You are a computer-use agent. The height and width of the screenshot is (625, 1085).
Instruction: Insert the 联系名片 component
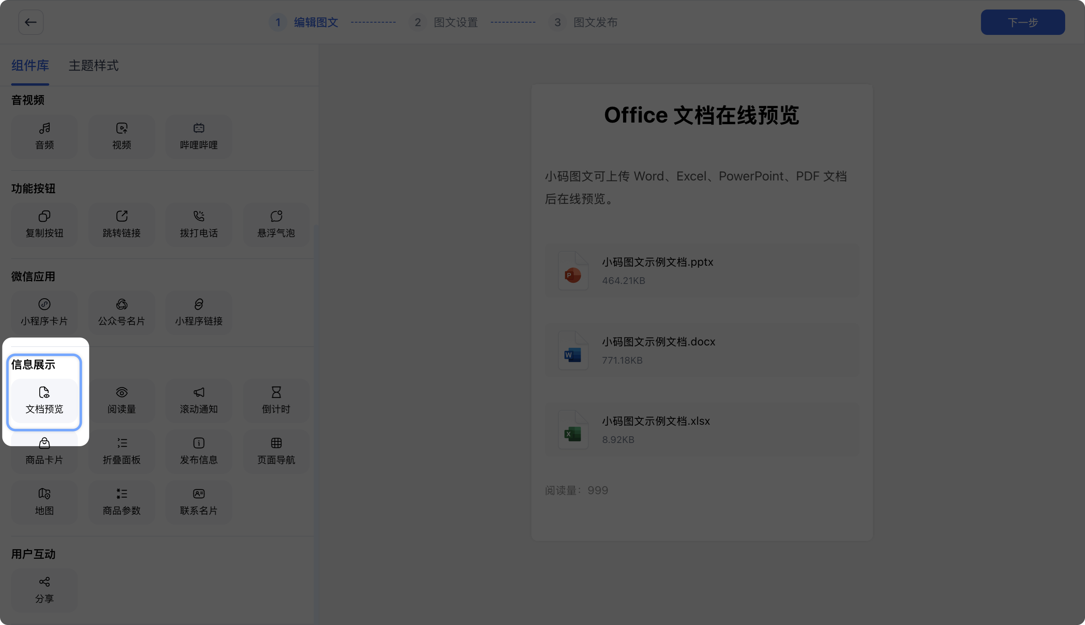pos(199,502)
